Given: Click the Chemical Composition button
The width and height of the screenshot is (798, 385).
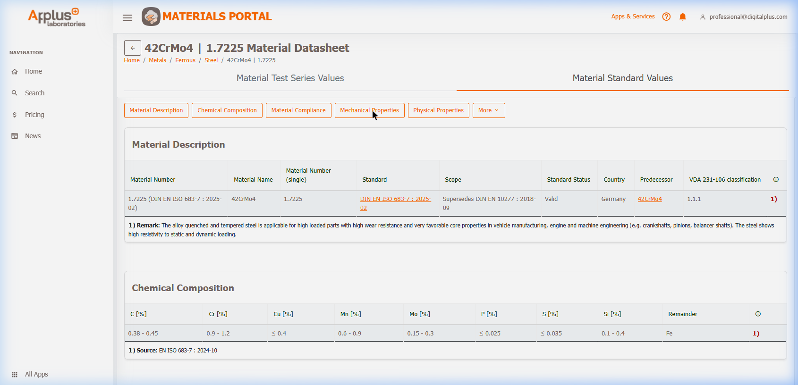Looking at the screenshot, I should 227,110.
